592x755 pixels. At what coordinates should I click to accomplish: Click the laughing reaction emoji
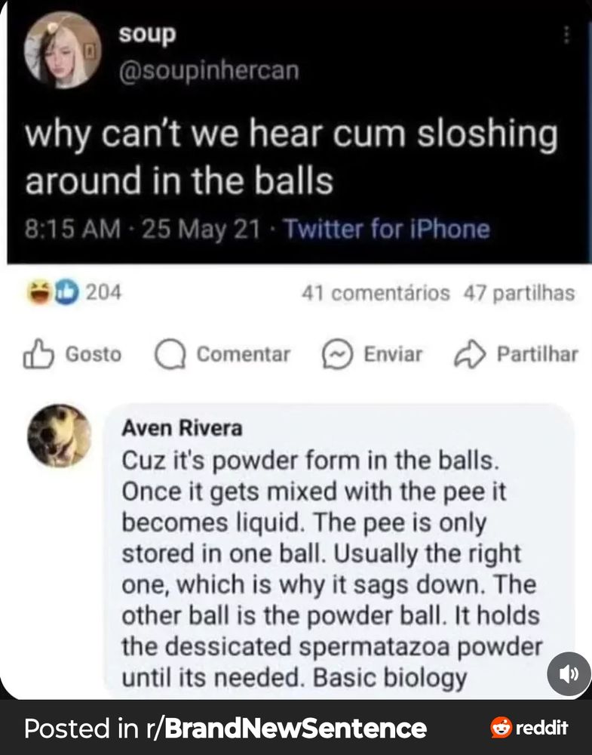tap(39, 293)
